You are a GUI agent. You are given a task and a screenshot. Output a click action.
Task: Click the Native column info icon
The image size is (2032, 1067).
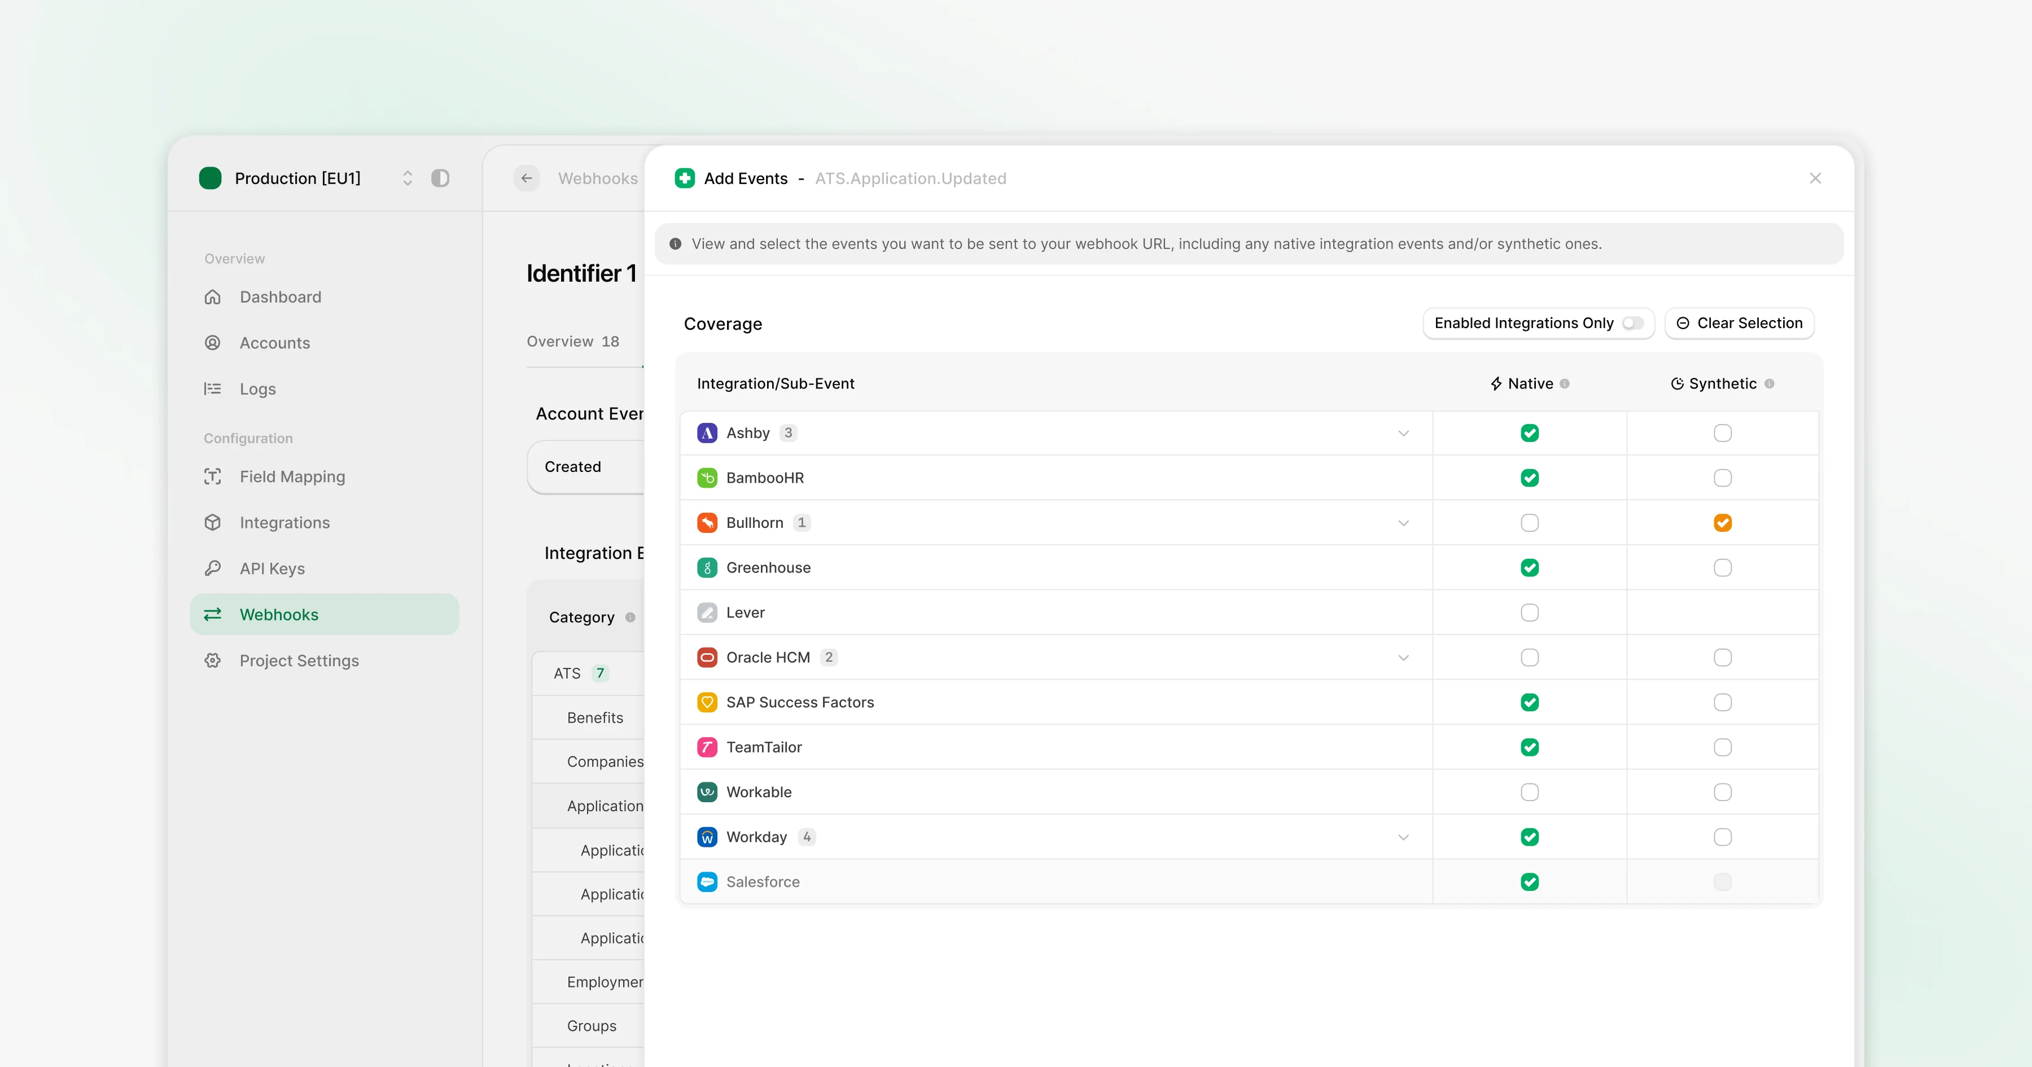[x=1566, y=383]
